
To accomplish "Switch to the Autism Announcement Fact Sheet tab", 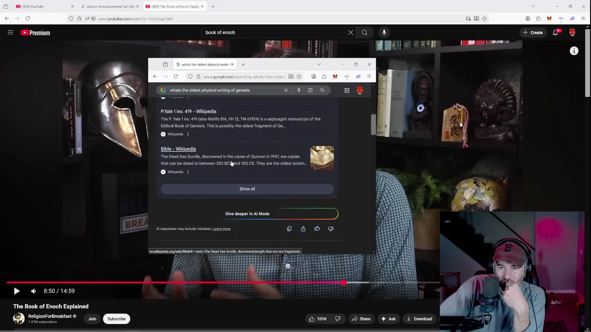I will [109, 6].
